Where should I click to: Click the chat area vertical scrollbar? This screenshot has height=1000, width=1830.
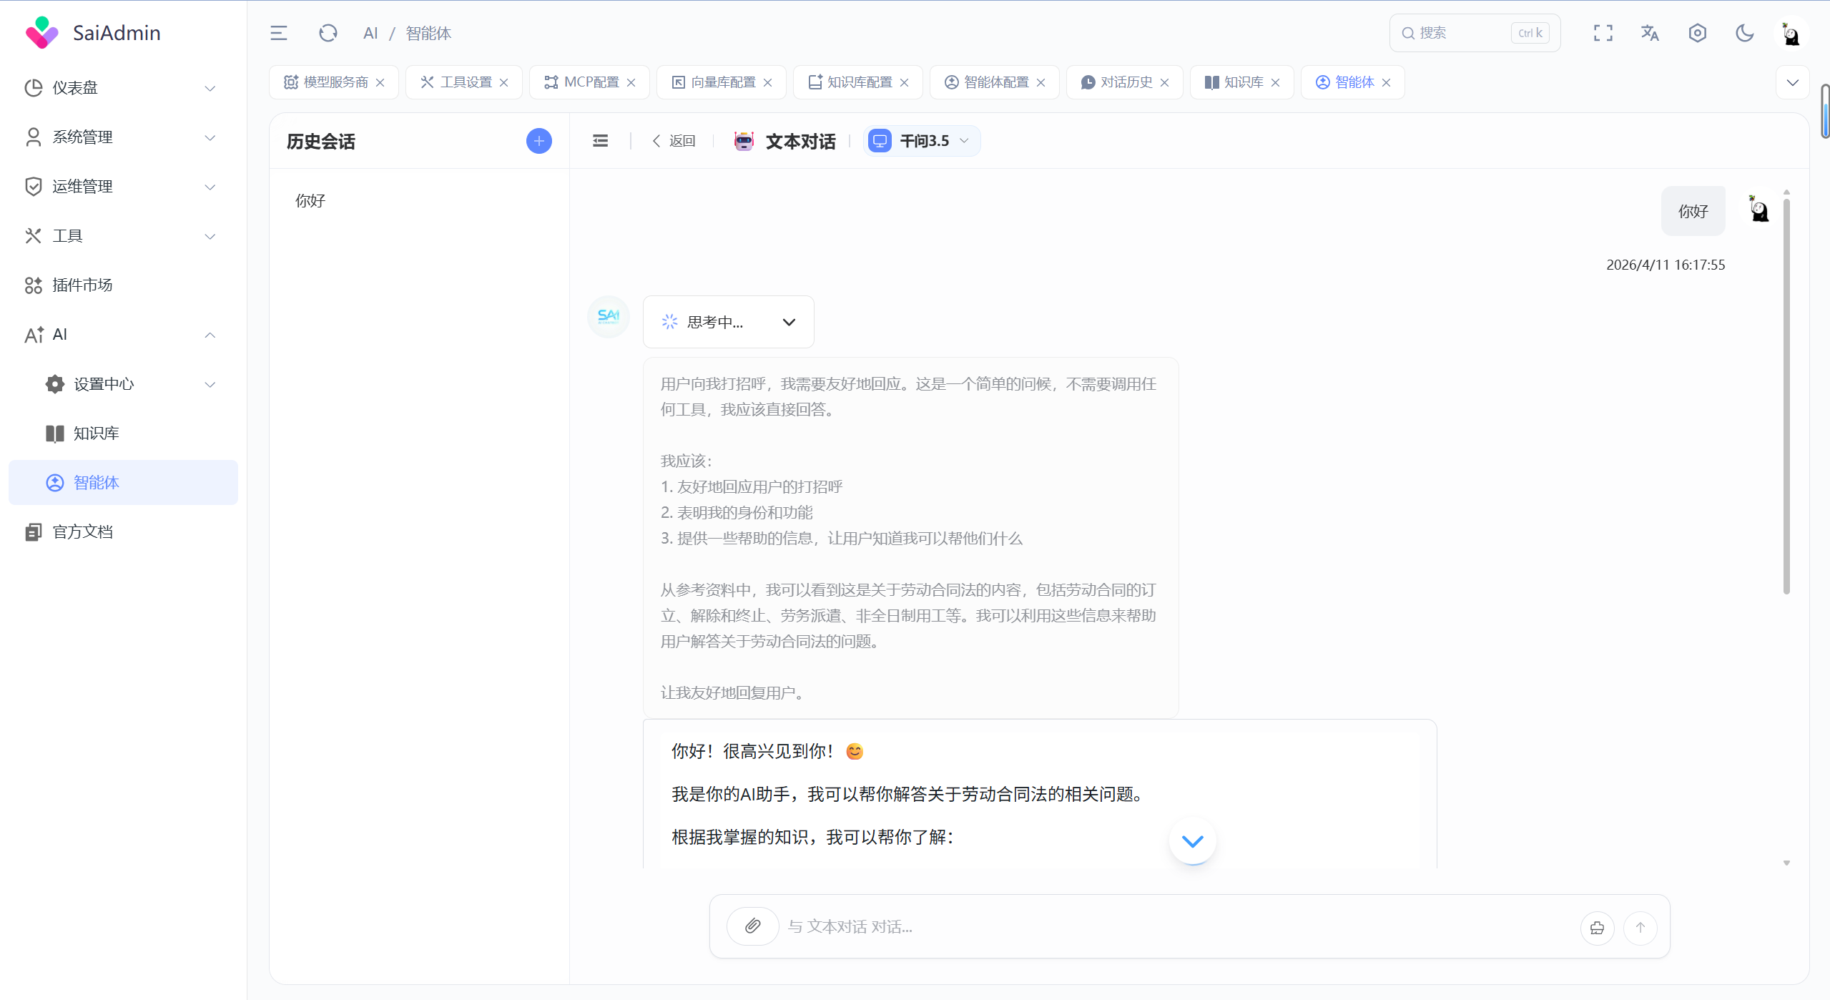(x=1786, y=393)
